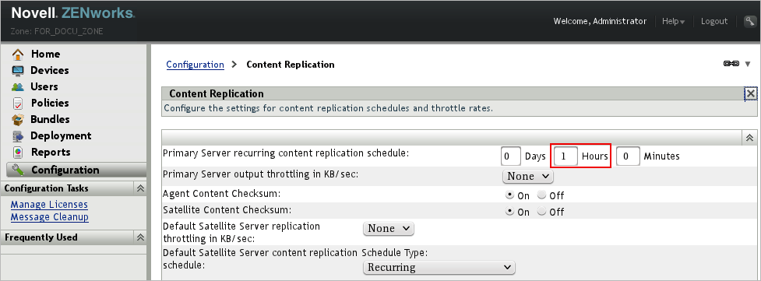Open the Schedule Type Recurring dropdown
This screenshot has width=761, height=281.
tap(439, 268)
